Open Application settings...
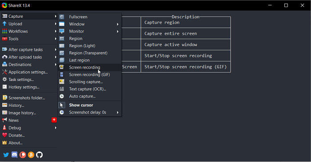Screen dimensions: 311x162 pos(29,72)
